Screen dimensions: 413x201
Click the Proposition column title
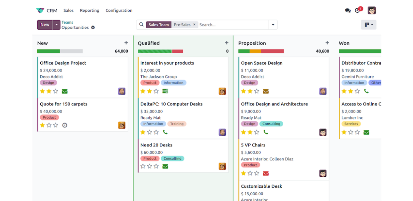252,43
